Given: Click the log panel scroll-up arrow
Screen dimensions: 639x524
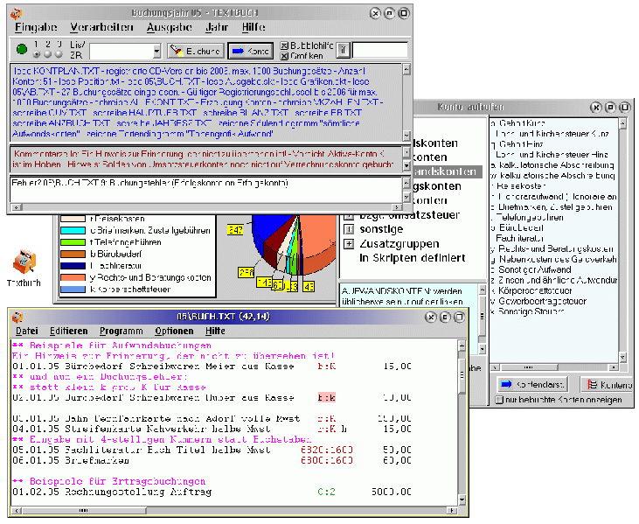Looking at the screenshot, I should pos(406,69).
